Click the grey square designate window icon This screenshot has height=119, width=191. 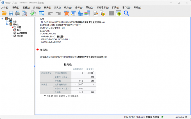[x=111, y=13]
